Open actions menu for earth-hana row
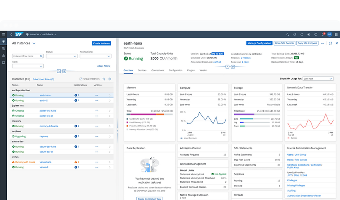 click(x=97, y=95)
